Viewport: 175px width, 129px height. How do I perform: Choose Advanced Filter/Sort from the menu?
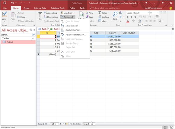pos(75,35)
